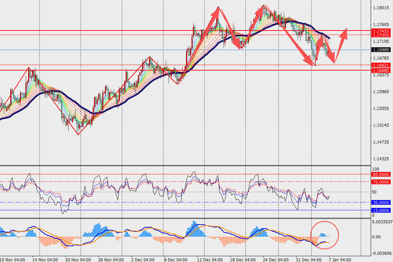Click the red 1.16621 support price label
The width and height of the screenshot is (393, 262).
380,65
